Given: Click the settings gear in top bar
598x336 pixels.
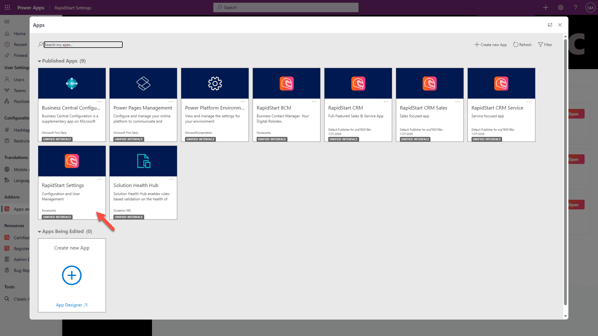Looking at the screenshot, I should [x=561, y=7].
